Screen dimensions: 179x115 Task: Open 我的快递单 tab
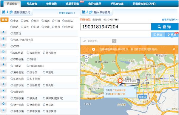[95, 4]
